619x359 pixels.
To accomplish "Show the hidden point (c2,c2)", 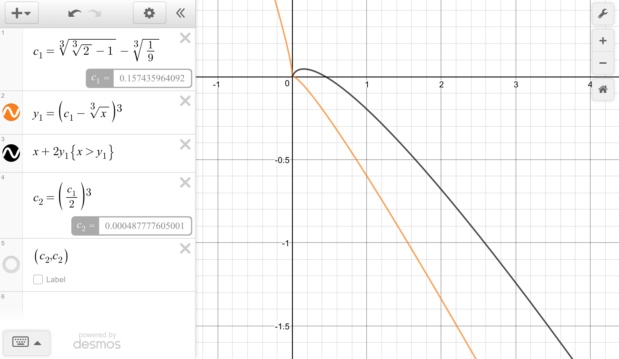I will 11,264.
